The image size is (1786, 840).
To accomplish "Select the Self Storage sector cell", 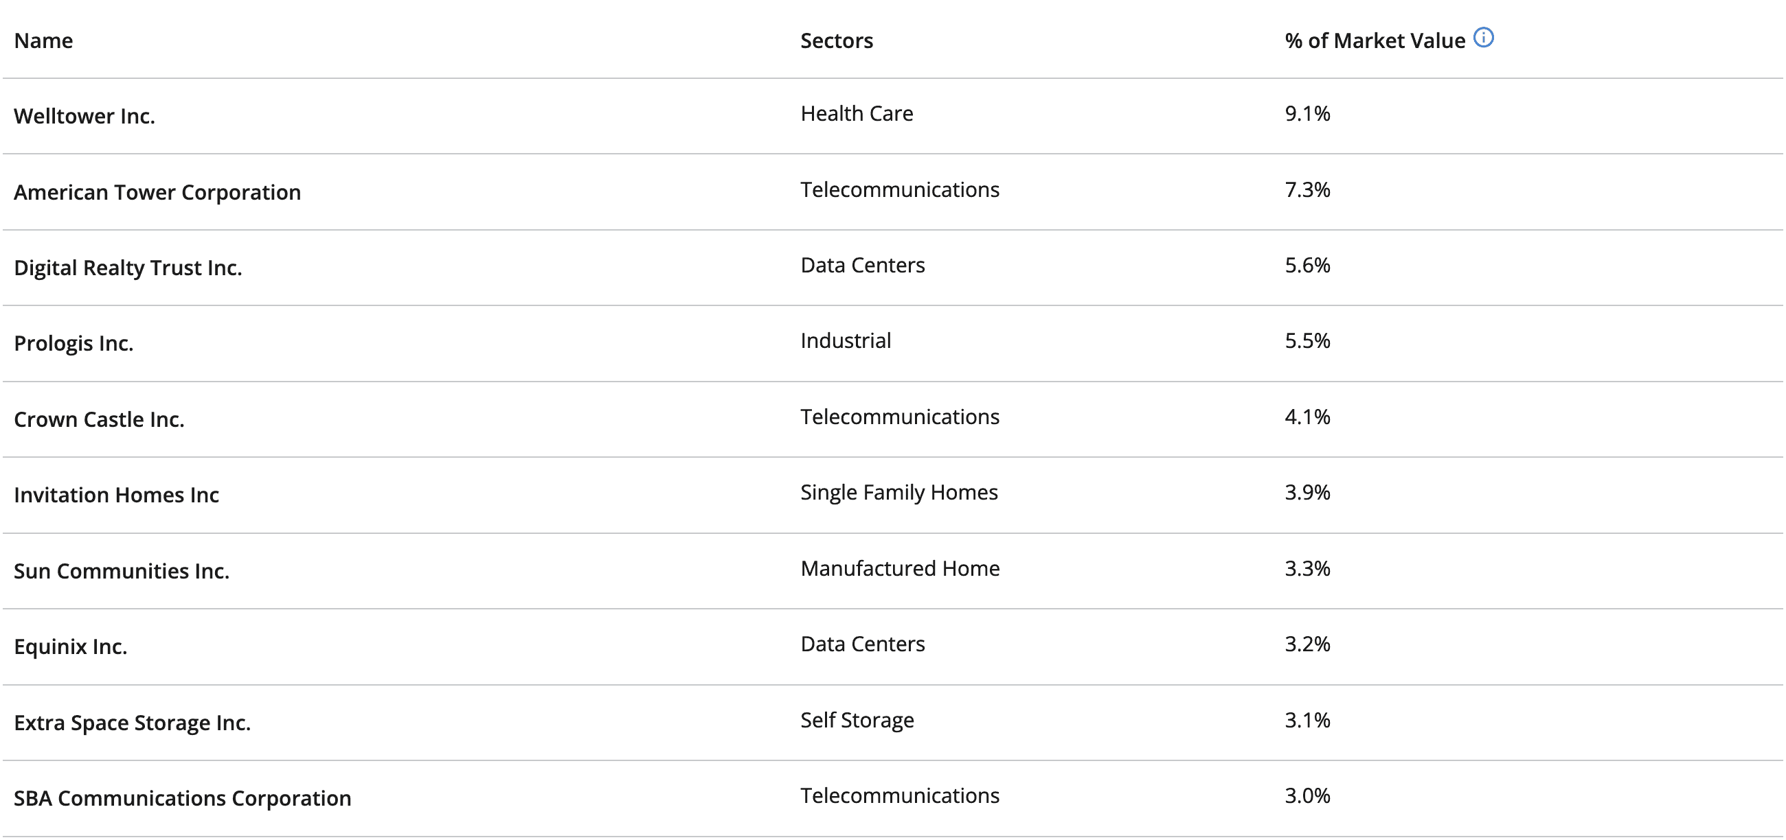I will pyautogui.click(x=857, y=720).
